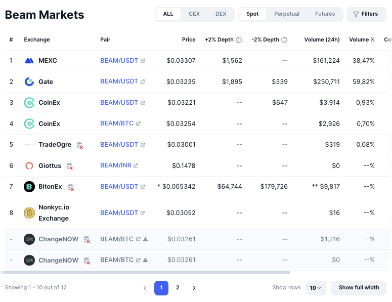Click the info icon beside -2% Depth
Viewport: 392px width, 302px height.
[x=284, y=40]
